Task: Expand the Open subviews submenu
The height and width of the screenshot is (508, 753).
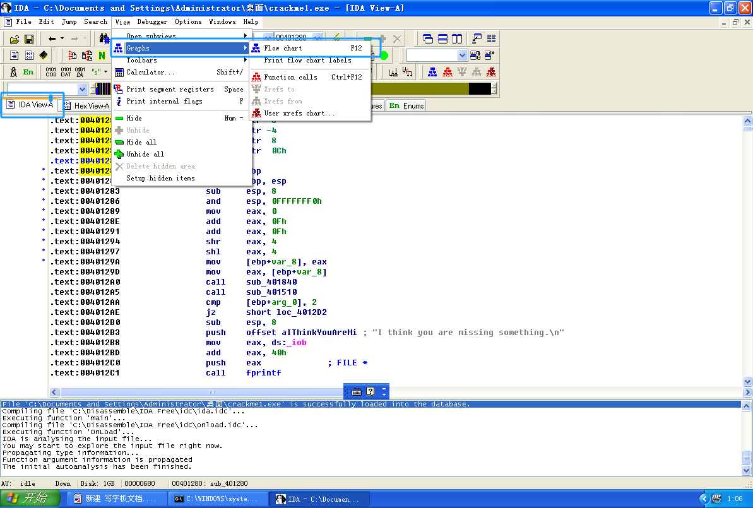Action: (x=182, y=36)
